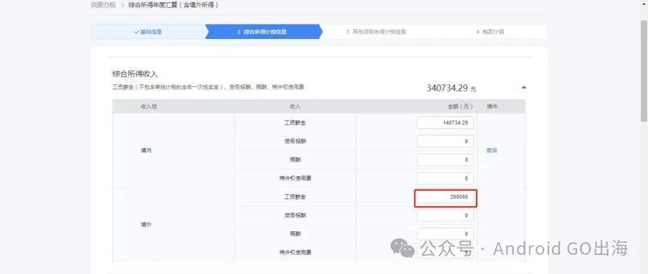Click the 金额（元）column header
Screen dimensions: 648x274
[460, 107]
